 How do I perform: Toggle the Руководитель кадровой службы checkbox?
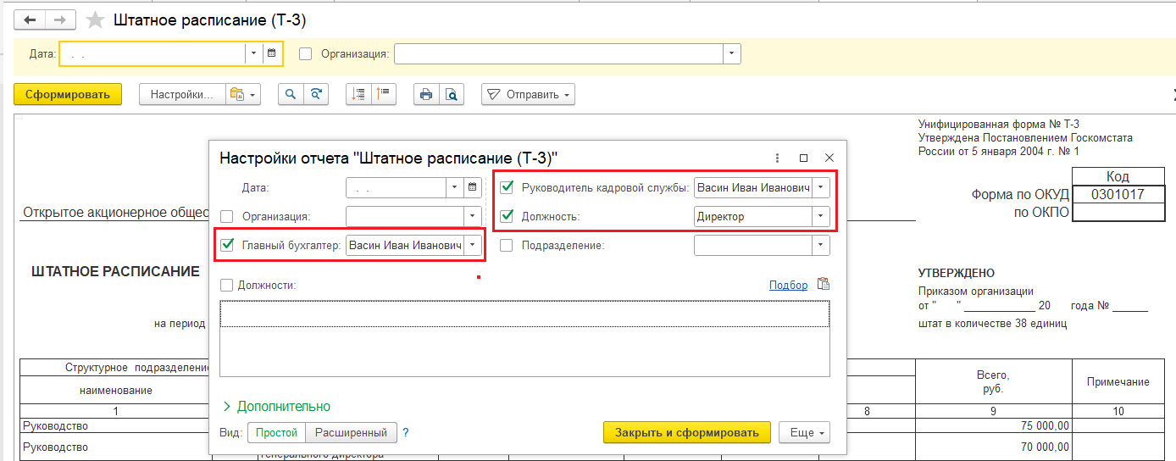pyautogui.click(x=507, y=187)
